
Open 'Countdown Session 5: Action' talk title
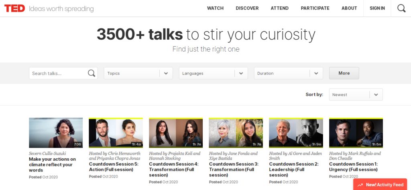pos(114,167)
